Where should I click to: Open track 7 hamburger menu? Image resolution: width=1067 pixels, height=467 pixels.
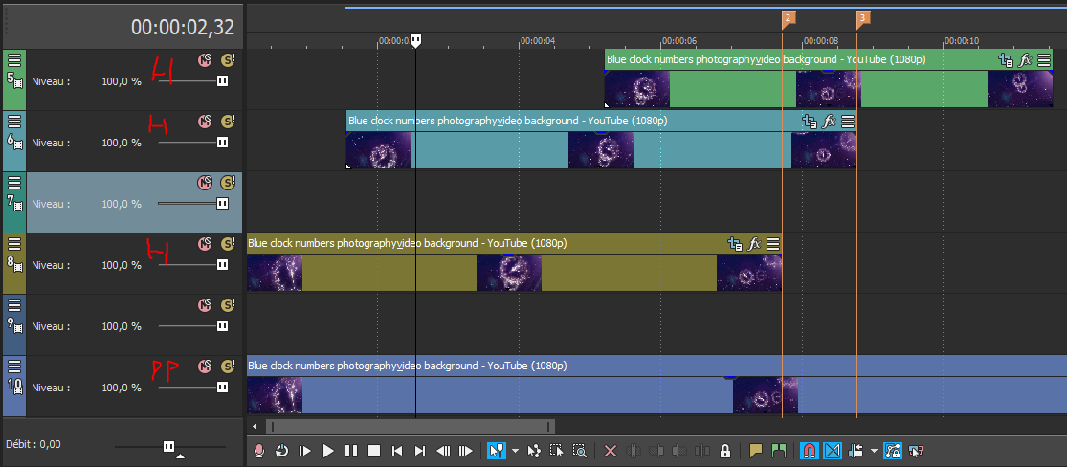point(14,182)
